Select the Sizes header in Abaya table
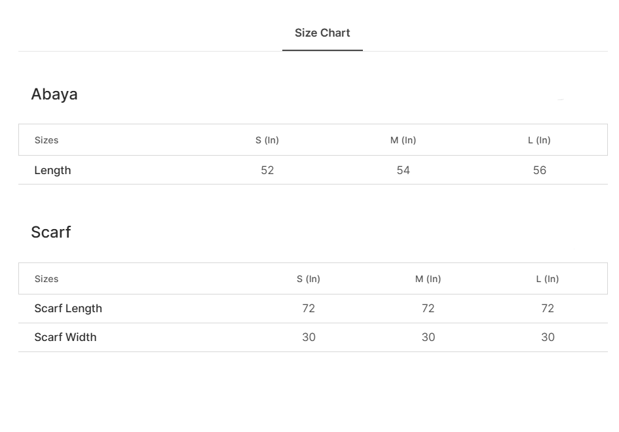The image size is (619, 432). point(47,140)
